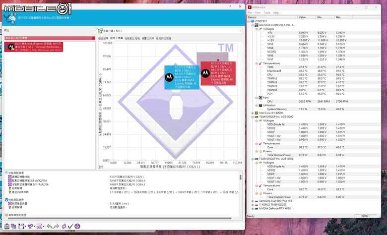Click the copy-documents icon in Sandra's bottom toolbar
Screen dimensions: 387x235
point(13,226)
